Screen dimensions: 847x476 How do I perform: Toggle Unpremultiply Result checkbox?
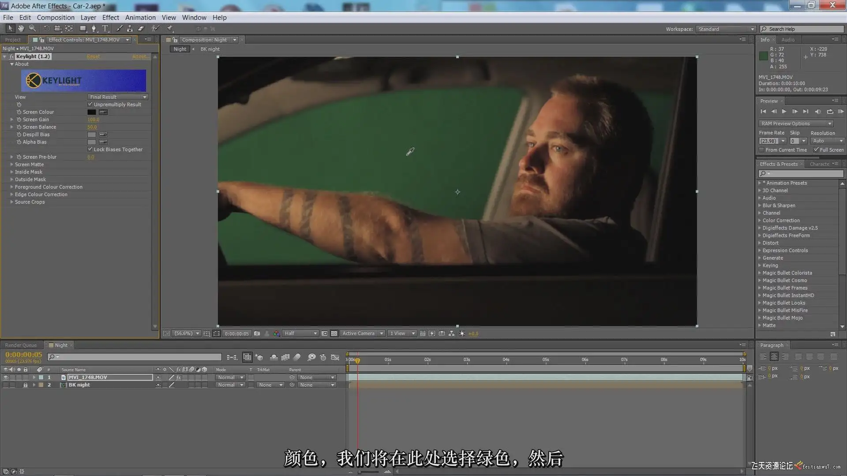[x=90, y=104]
